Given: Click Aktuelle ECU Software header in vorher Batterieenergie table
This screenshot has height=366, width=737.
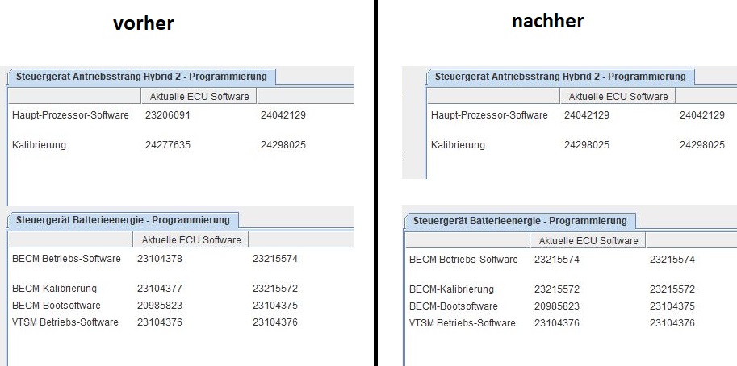Looking at the screenshot, I should (x=191, y=240).
